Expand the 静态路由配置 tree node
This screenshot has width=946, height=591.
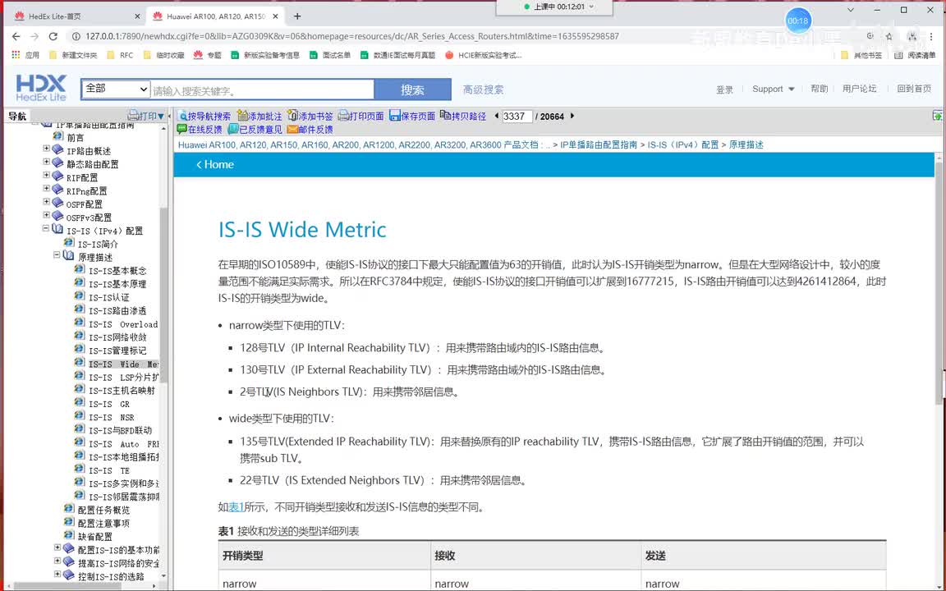tap(47, 162)
